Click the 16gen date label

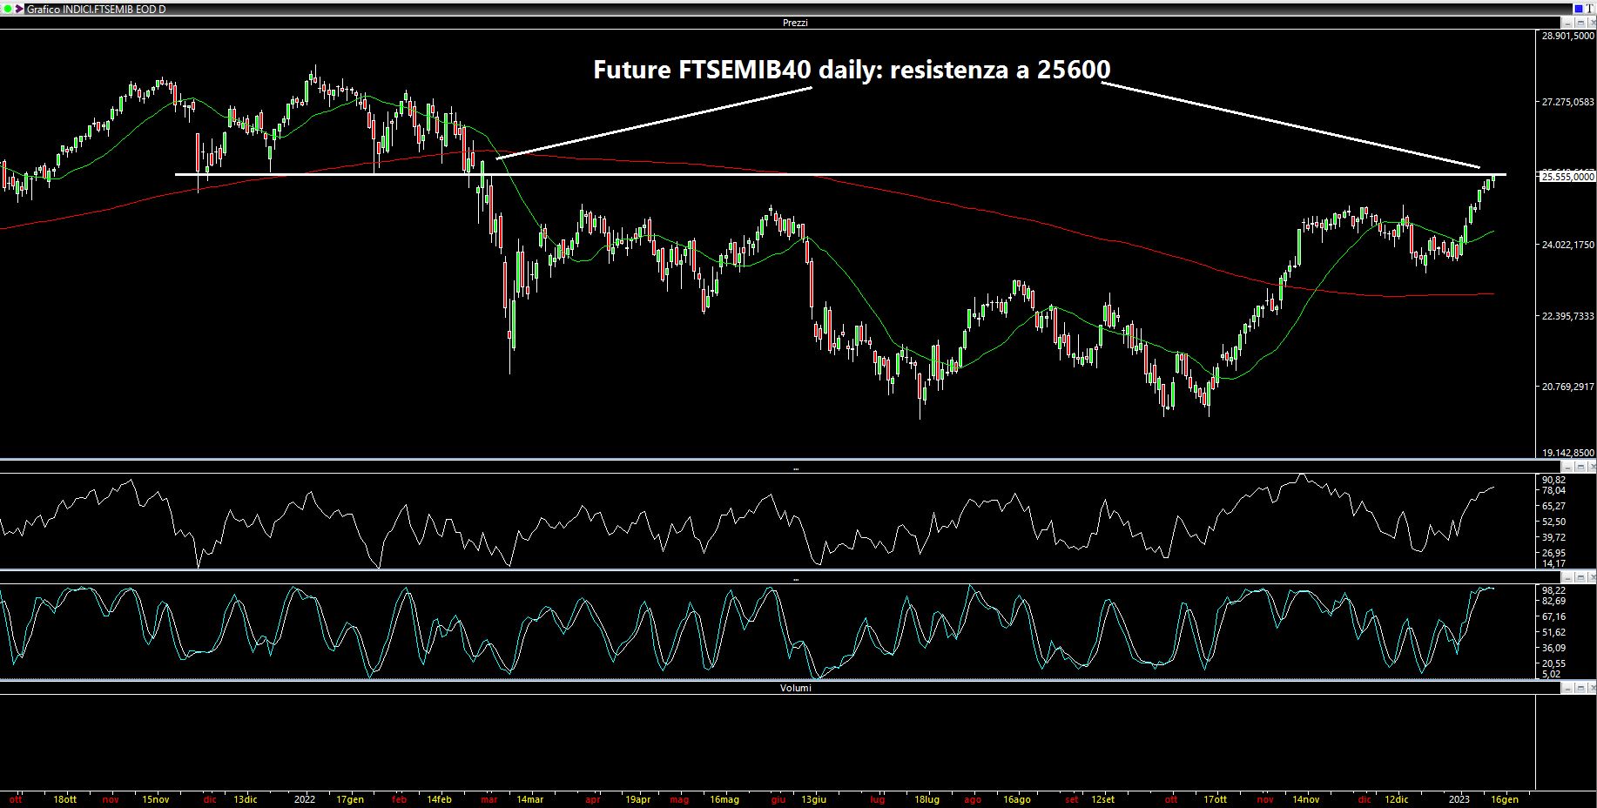click(1506, 799)
